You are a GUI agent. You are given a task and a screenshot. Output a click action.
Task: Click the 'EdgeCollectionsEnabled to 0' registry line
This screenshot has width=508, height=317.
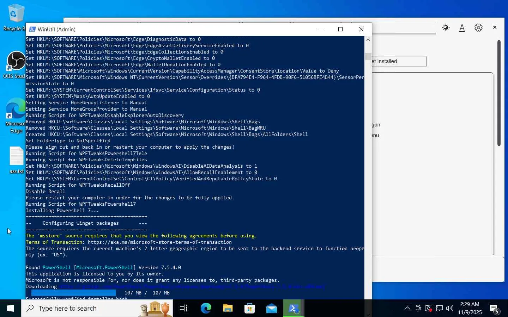coord(125,52)
